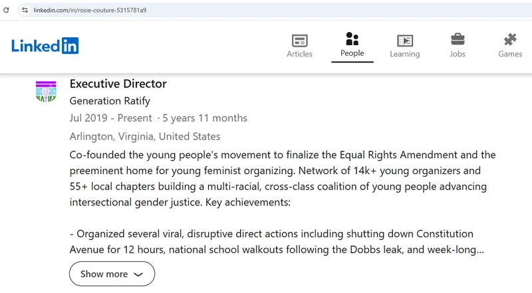Image resolution: width=532 pixels, height=293 pixels.
Task: Click the LinkedIn logo
Action: pos(45,46)
